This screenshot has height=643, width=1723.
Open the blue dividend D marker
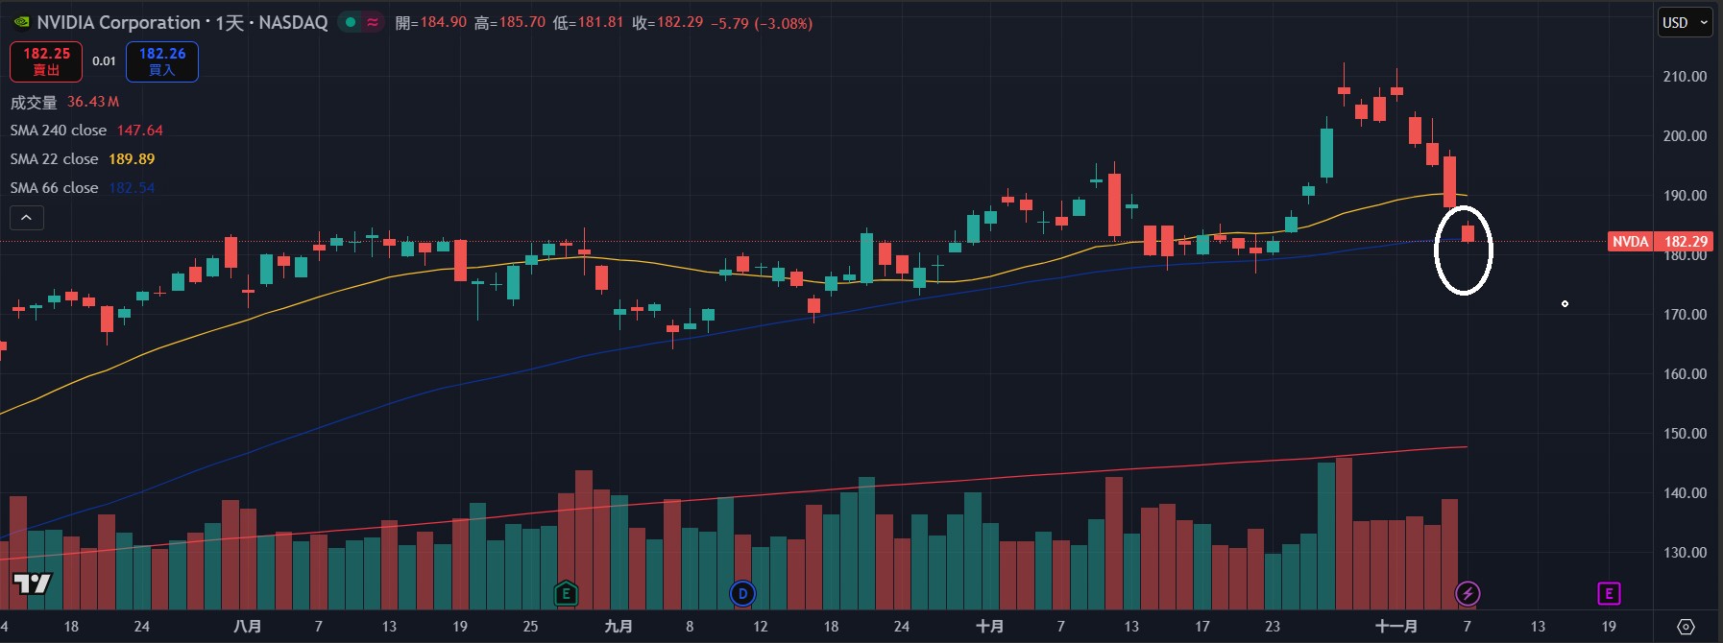(742, 594)
